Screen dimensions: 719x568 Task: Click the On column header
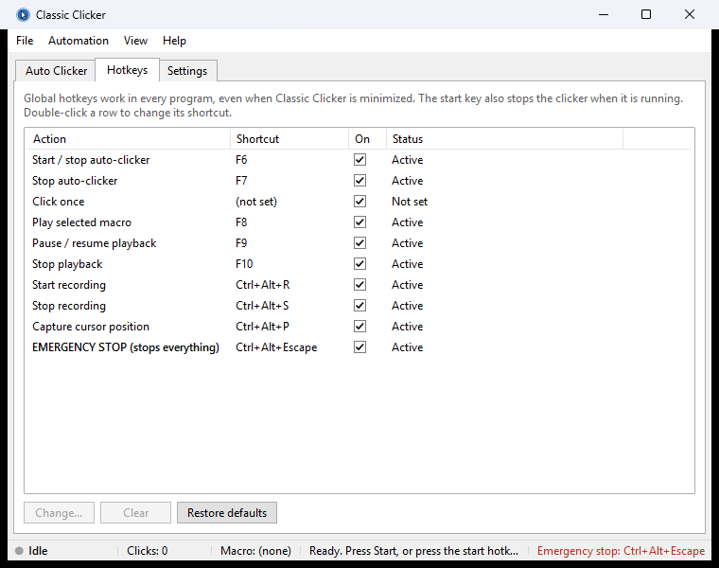pos(367,139)
